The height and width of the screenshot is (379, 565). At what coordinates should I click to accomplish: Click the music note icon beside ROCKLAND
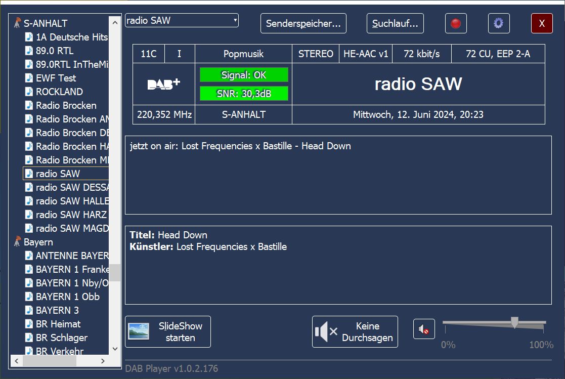point(29,92)
